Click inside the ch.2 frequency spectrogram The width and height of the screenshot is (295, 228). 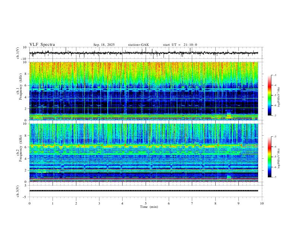[x=143, y=153]
